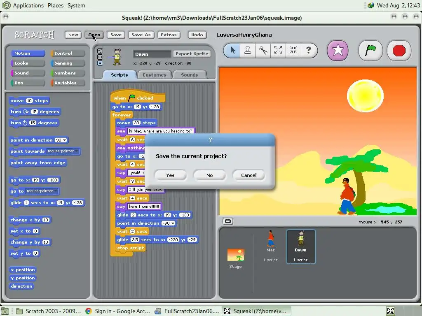Switch to Sign in - Google Chrome taskbar window
The image size is (422, 316).
point(118,311)
